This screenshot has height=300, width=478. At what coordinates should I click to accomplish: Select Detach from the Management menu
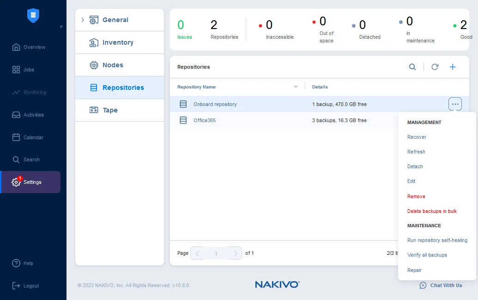pos(415,166)
